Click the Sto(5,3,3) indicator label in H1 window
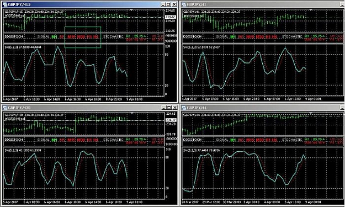This screenshot has width=345, height=207. 201,47
